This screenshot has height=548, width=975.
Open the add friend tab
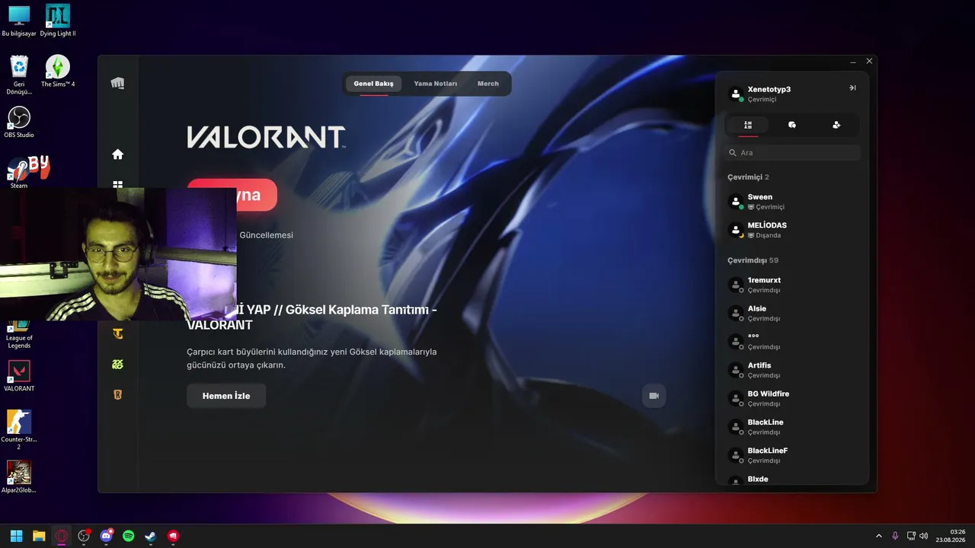(836, 125)
